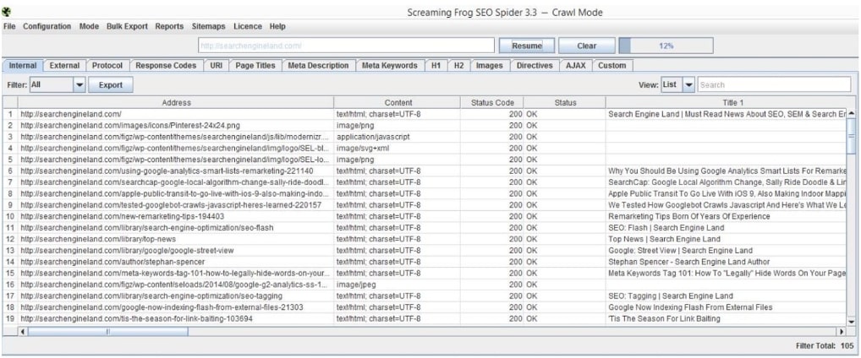Image resolution: width=861 pixels, height=358 pixels.
Task: Click the Search box
Action: point(774,85)
